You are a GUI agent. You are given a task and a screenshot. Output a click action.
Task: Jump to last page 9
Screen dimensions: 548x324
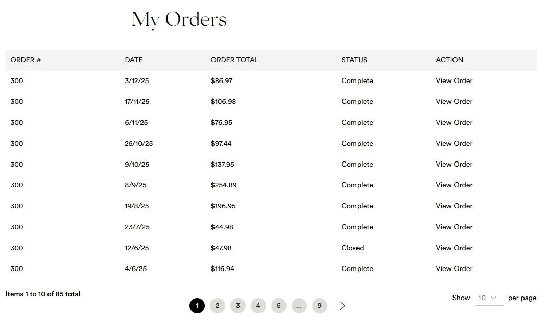coord(320,306)
